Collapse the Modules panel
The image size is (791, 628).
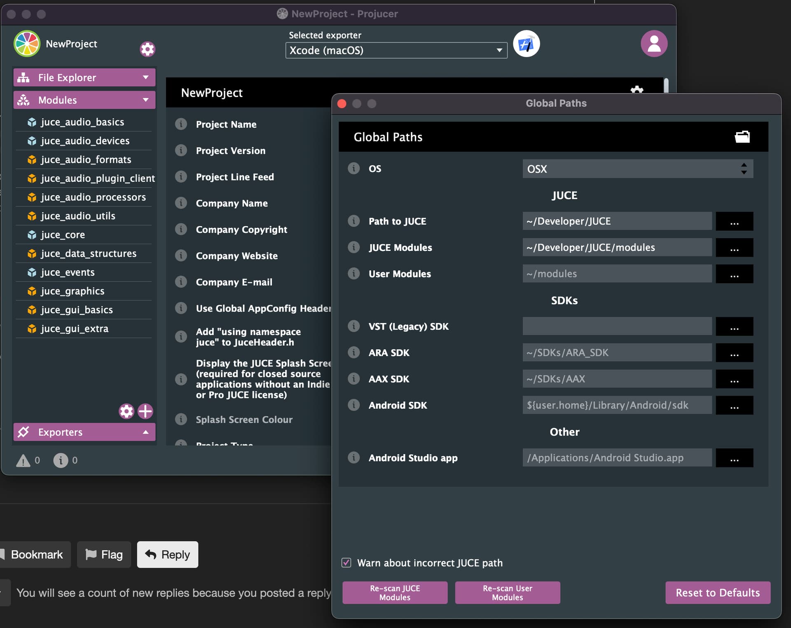pyautogui.click(x=84, y=100)
